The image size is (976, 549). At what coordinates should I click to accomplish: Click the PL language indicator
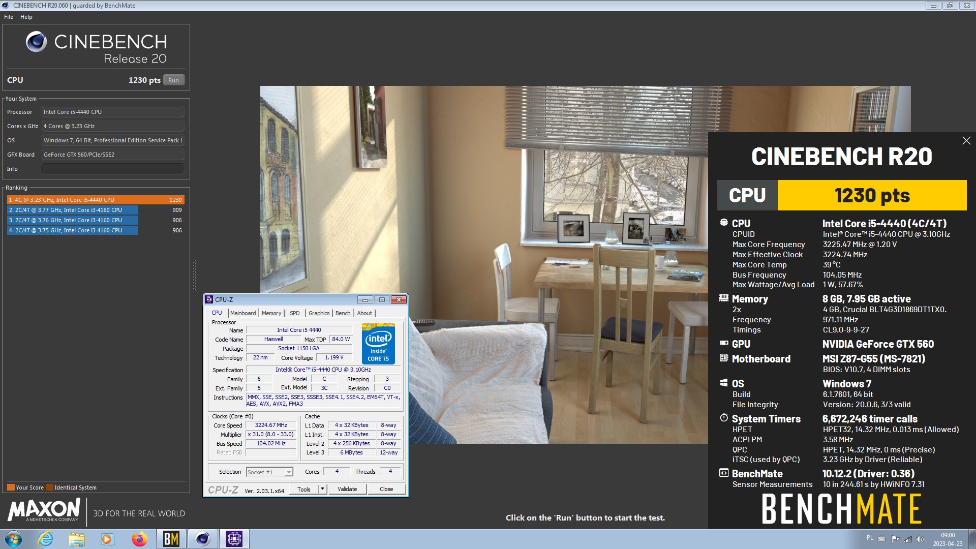tap(870, 538)
